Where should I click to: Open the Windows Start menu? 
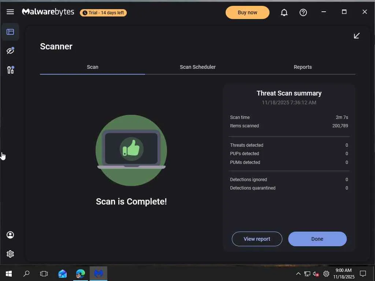[9, 274]
